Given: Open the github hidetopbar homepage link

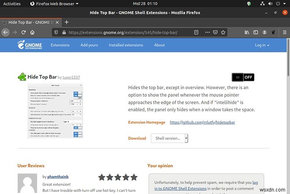Looking at the screenshot, I should [x=202, y=122].
